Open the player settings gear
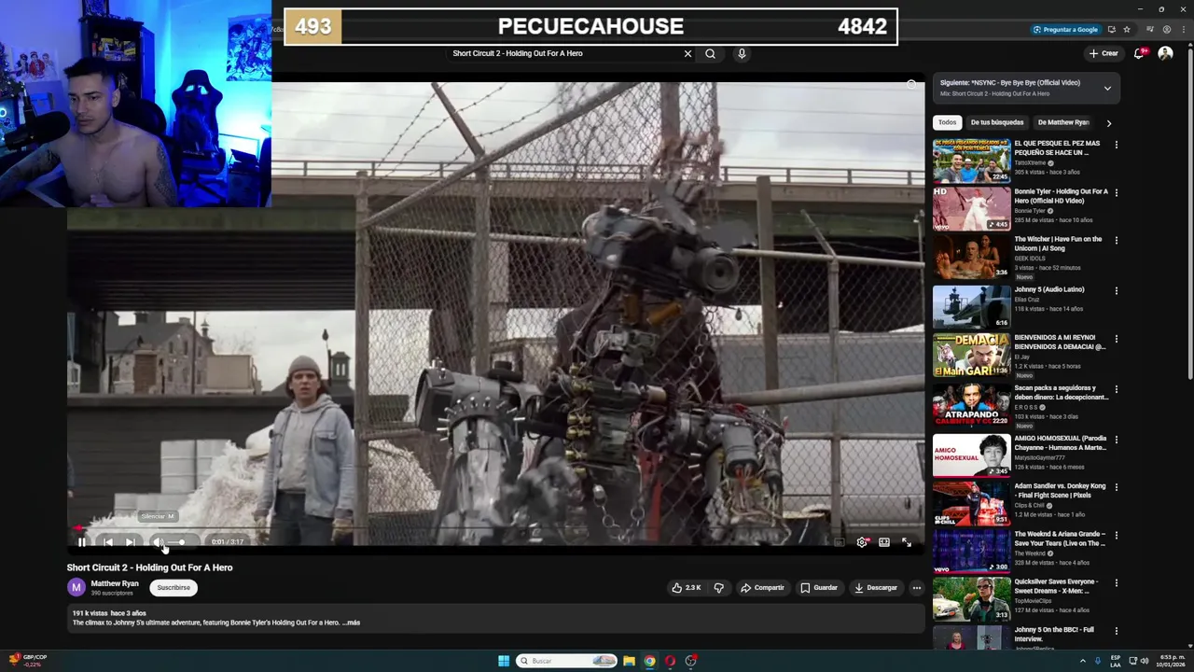Viewport: 1194px width, 672px height. pos(862,542)
